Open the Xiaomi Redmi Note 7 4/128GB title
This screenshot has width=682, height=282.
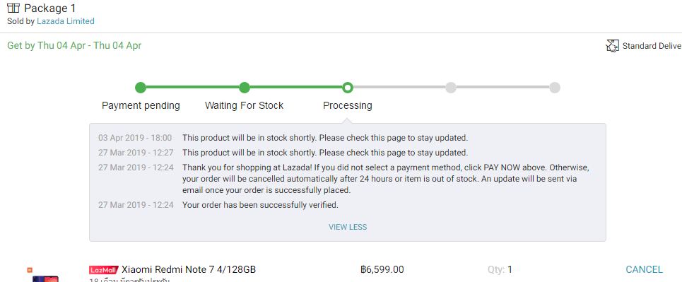coord(189,269)
